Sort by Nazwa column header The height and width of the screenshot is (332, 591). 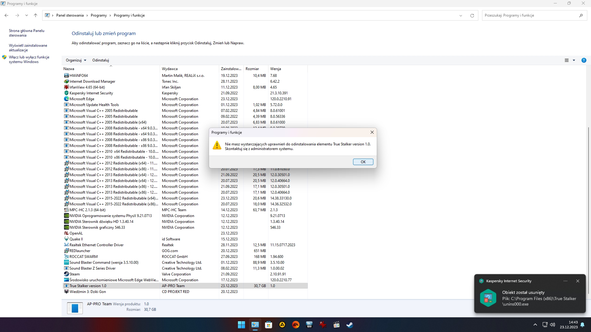tap(111, 69)
